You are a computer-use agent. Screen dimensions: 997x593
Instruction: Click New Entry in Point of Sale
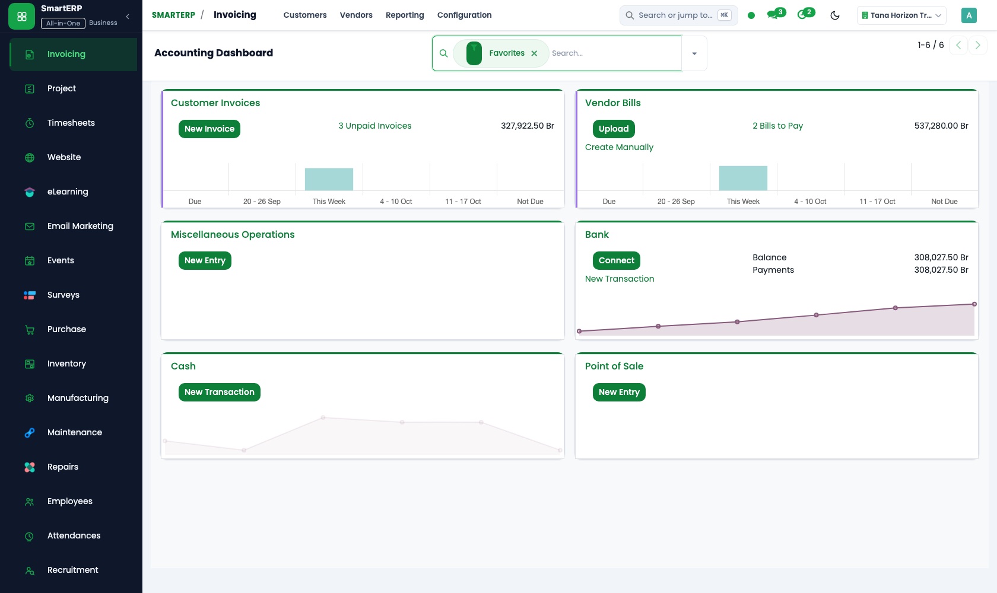(619, 392)
